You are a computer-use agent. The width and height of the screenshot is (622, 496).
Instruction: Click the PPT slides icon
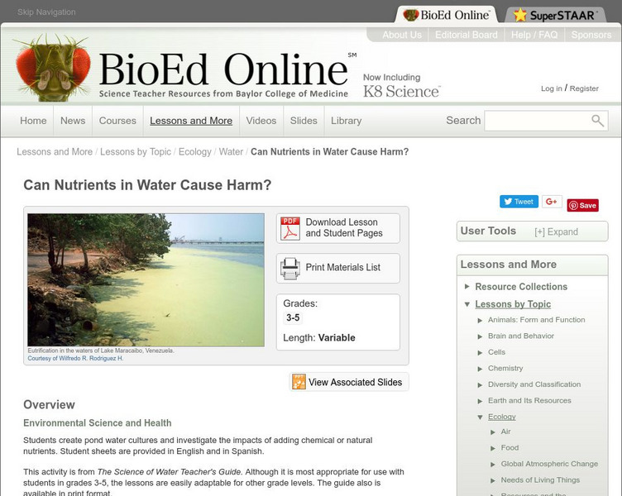(x=299, y=382)
